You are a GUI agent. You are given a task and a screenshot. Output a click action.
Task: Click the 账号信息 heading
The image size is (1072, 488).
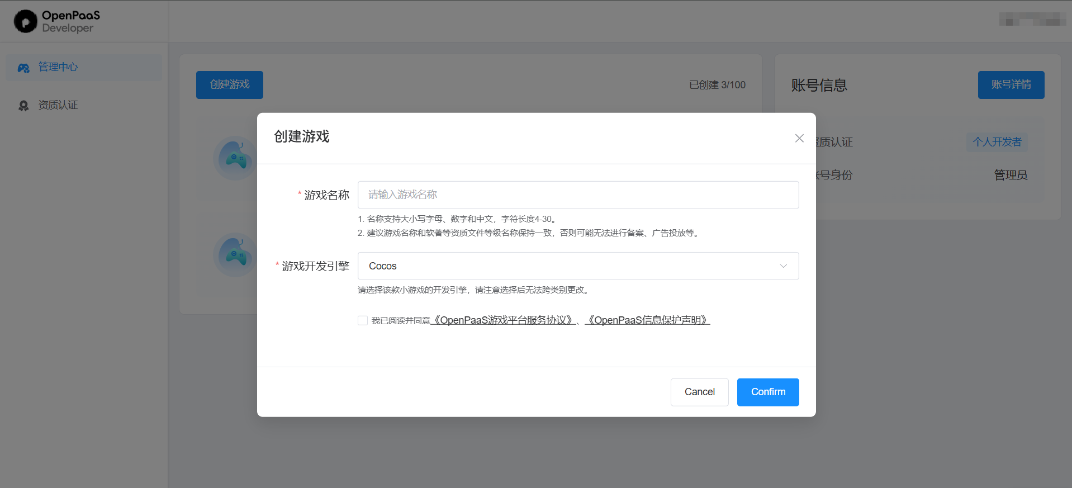(x=819, y=86)
